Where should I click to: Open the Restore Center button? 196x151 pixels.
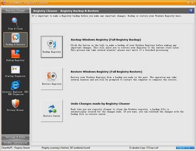pyautogui.click(x=52, y=111)
